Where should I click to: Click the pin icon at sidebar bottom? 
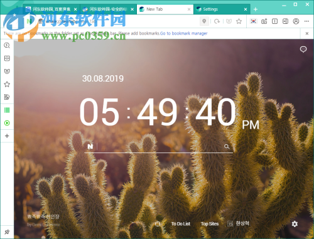point(7,232)
